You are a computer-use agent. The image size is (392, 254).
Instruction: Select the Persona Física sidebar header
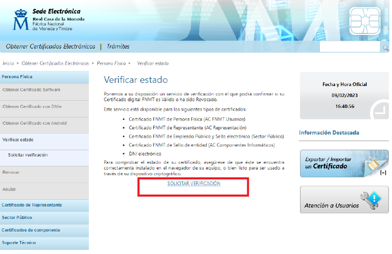pyautogui.click(x=44, y=77)
